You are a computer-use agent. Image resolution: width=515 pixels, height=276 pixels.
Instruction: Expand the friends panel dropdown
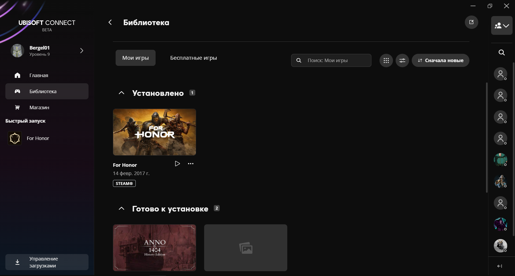click(x=502, y=25)
